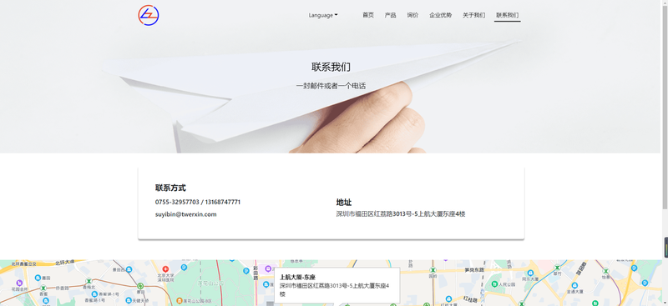Go to the 首页 home page
The width and height of the screenshot is (668, 306).
tap(368, 15)
